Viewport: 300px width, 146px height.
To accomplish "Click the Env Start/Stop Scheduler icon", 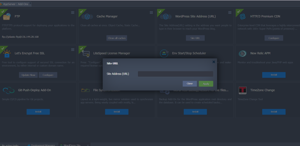I will click(x=164, y=54).
